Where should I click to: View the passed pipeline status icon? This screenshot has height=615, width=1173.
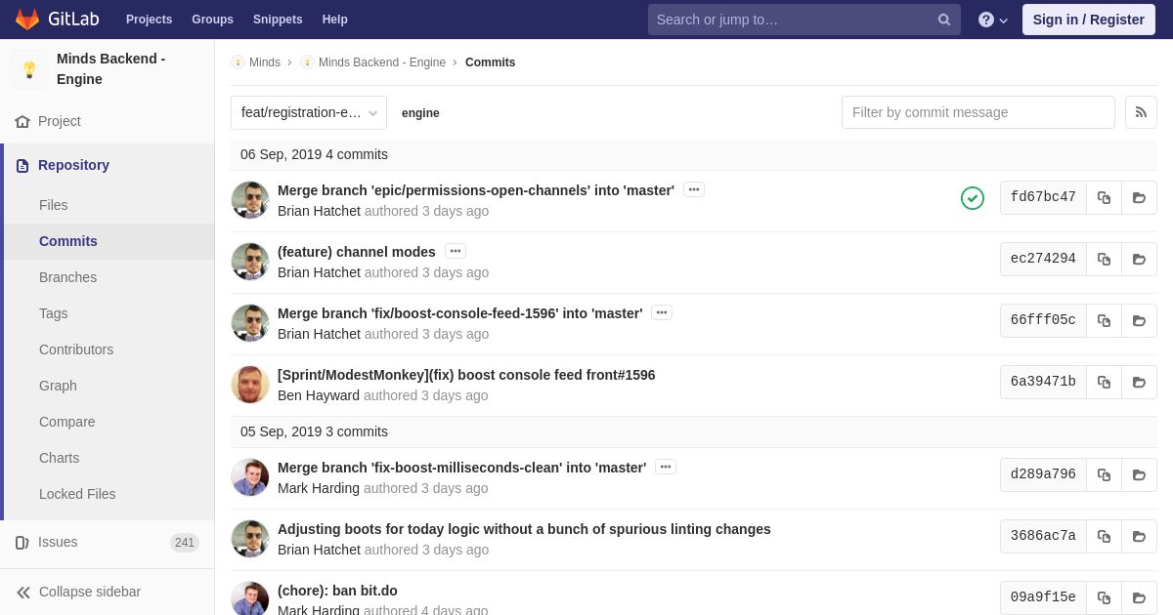pos(973,198)
